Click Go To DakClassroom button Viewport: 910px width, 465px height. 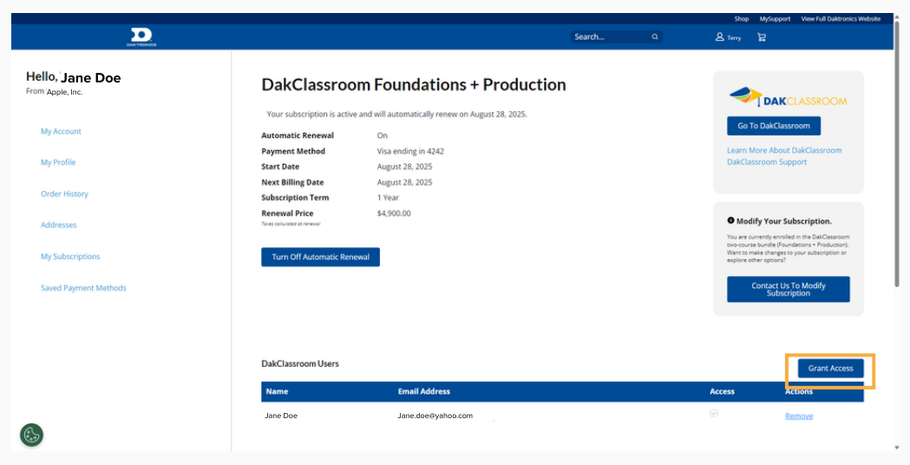pos(773,126)
